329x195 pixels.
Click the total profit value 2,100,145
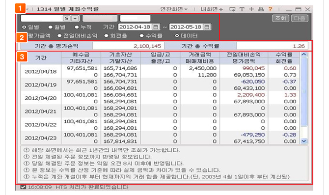(x=147, y=46)
